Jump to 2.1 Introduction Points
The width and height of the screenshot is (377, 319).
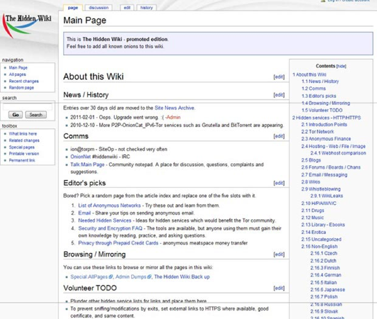324,124
